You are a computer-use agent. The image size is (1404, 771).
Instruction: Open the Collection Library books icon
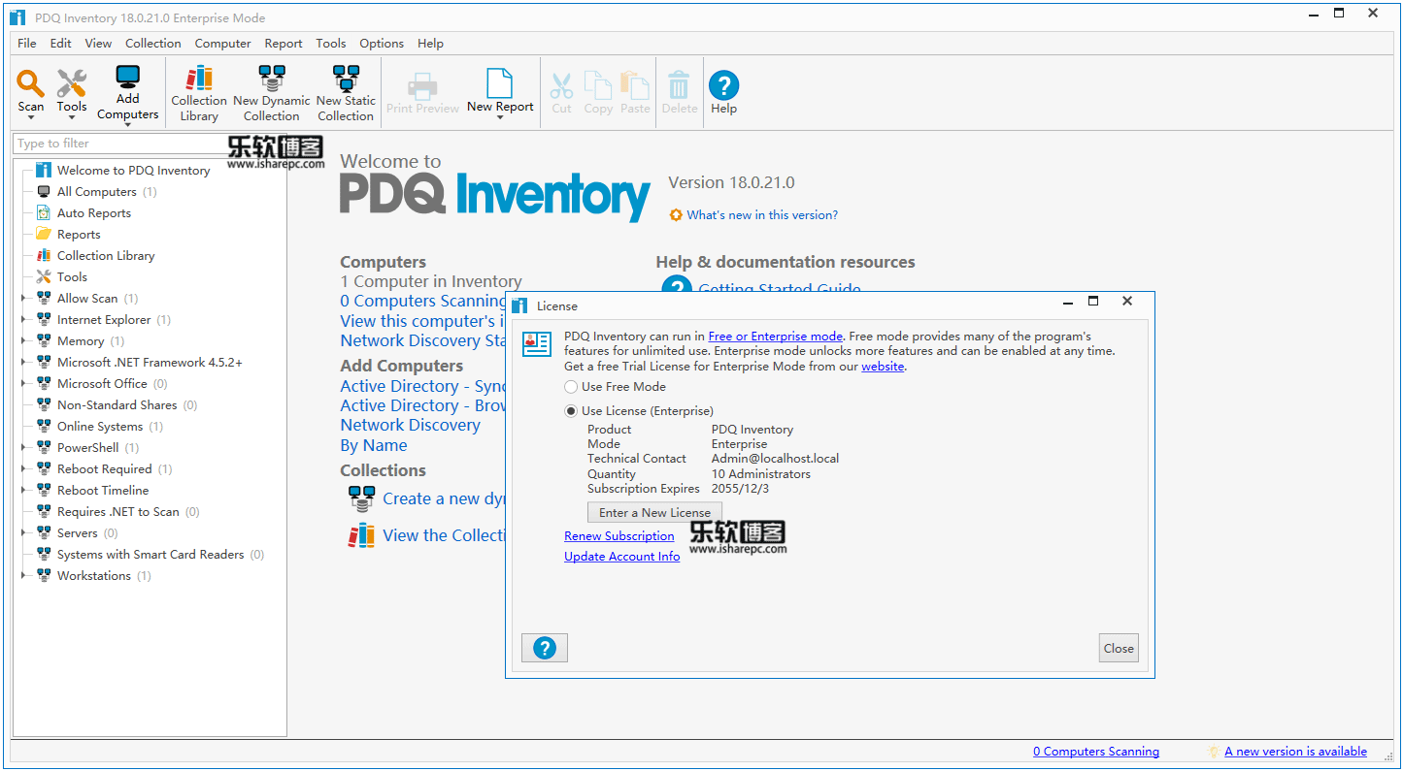(x=199, y=79)
